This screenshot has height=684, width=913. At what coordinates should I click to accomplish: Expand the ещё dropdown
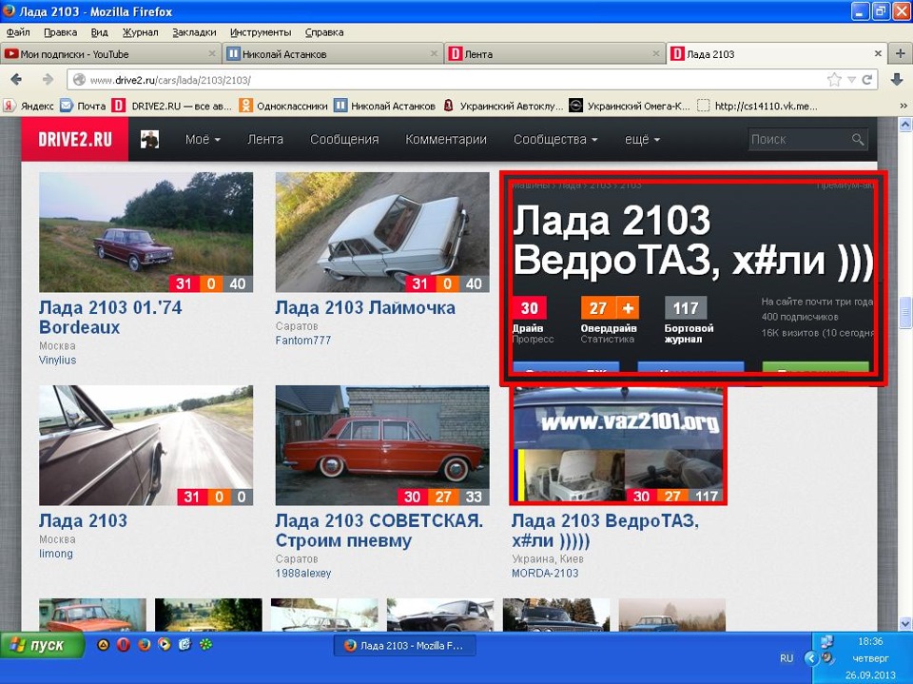(642, 139)
